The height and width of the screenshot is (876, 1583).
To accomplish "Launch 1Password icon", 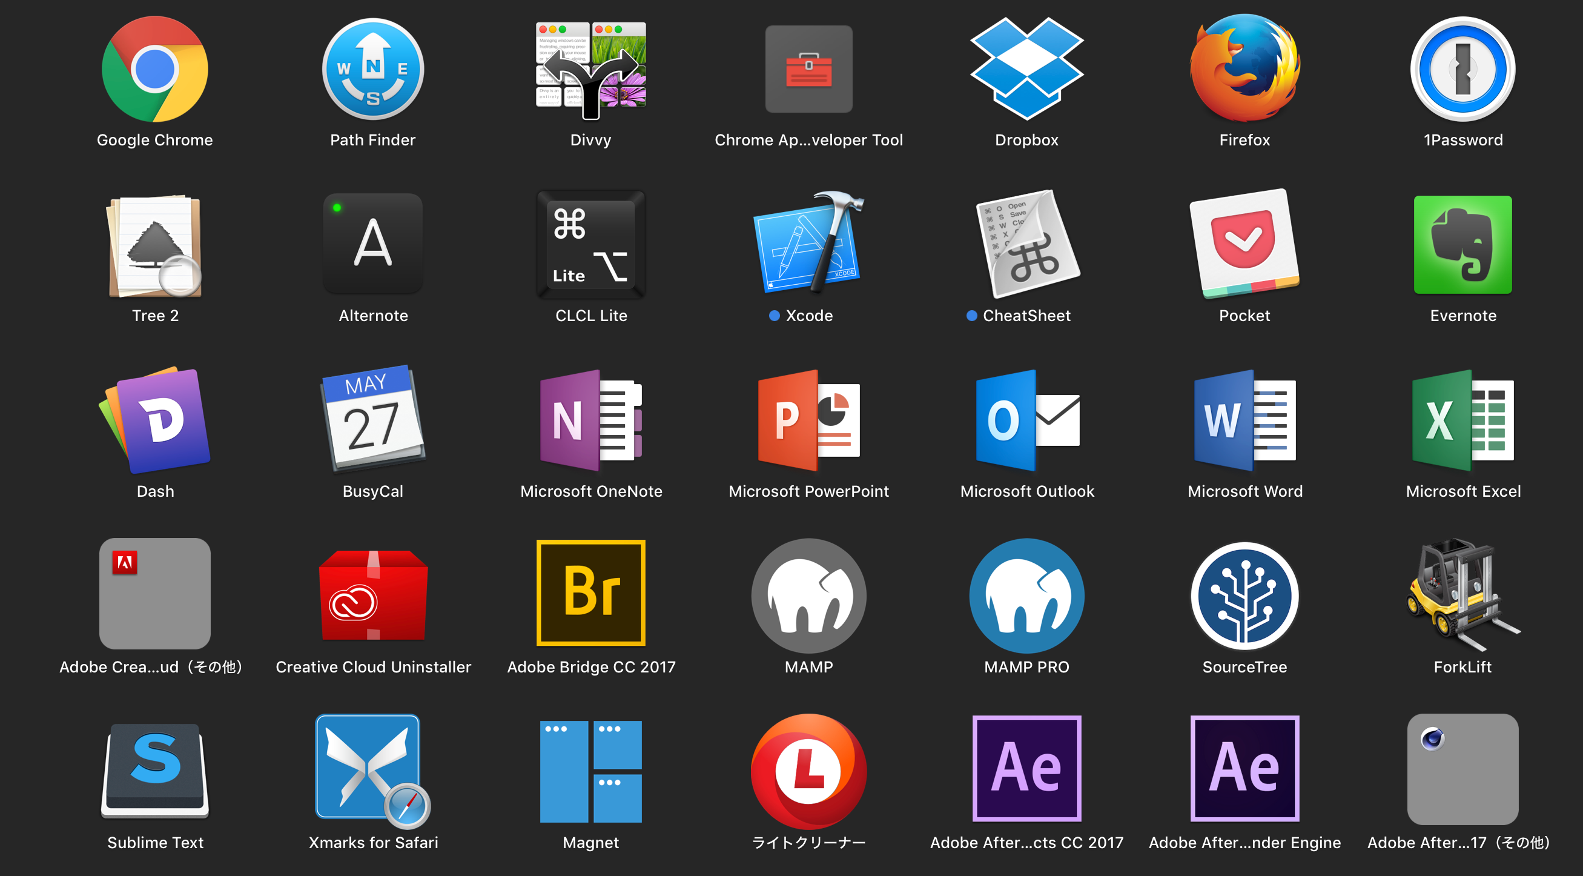I will click(1463, 69).
